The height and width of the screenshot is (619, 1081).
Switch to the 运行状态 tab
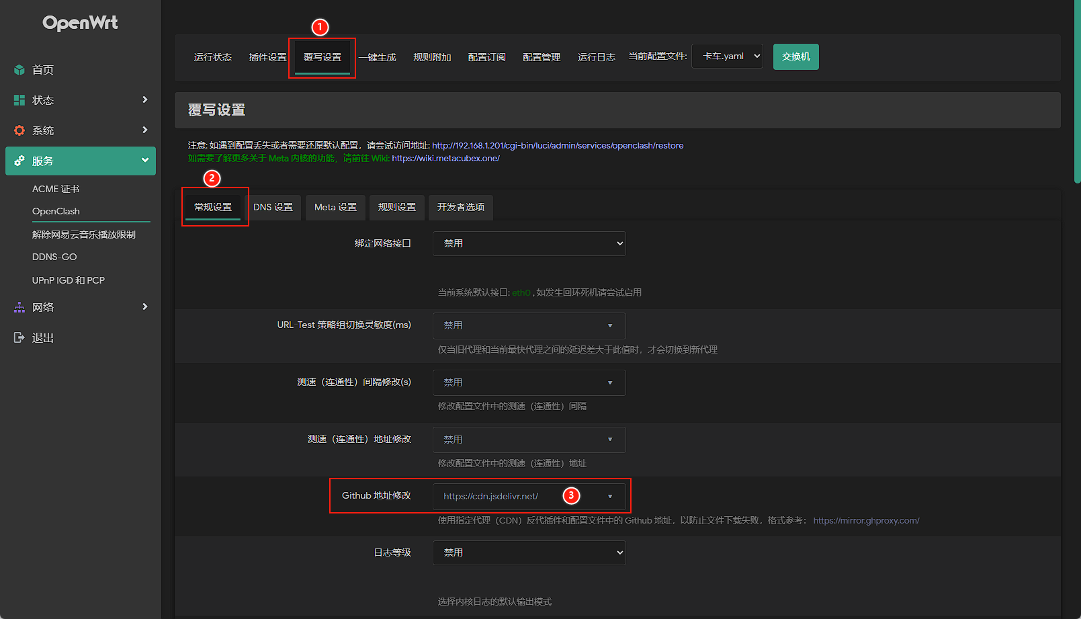point(213,57)
